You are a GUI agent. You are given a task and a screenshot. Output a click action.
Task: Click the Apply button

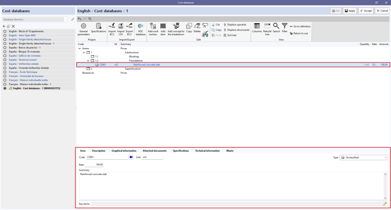pyautogui.click(x=350, y=11)
